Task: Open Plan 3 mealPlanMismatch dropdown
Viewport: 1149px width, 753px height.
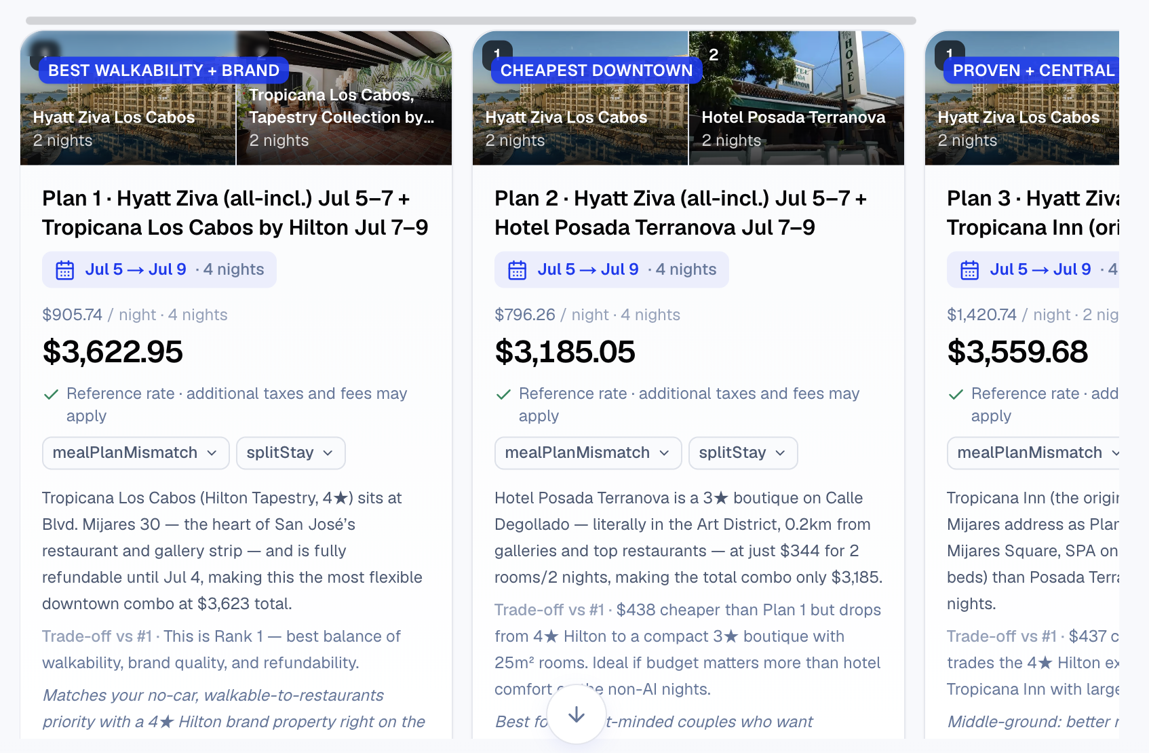Action: click(x=1033, y=453)
